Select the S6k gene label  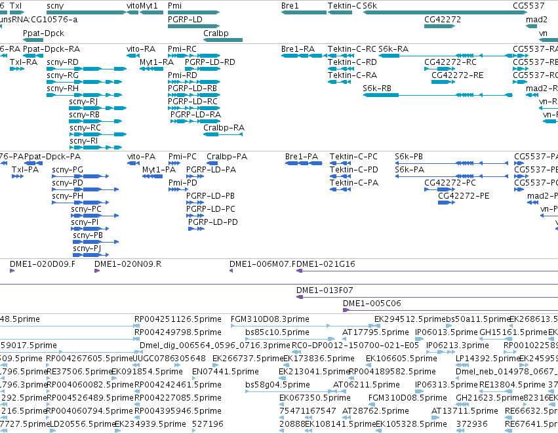click(x=370, y=6)
